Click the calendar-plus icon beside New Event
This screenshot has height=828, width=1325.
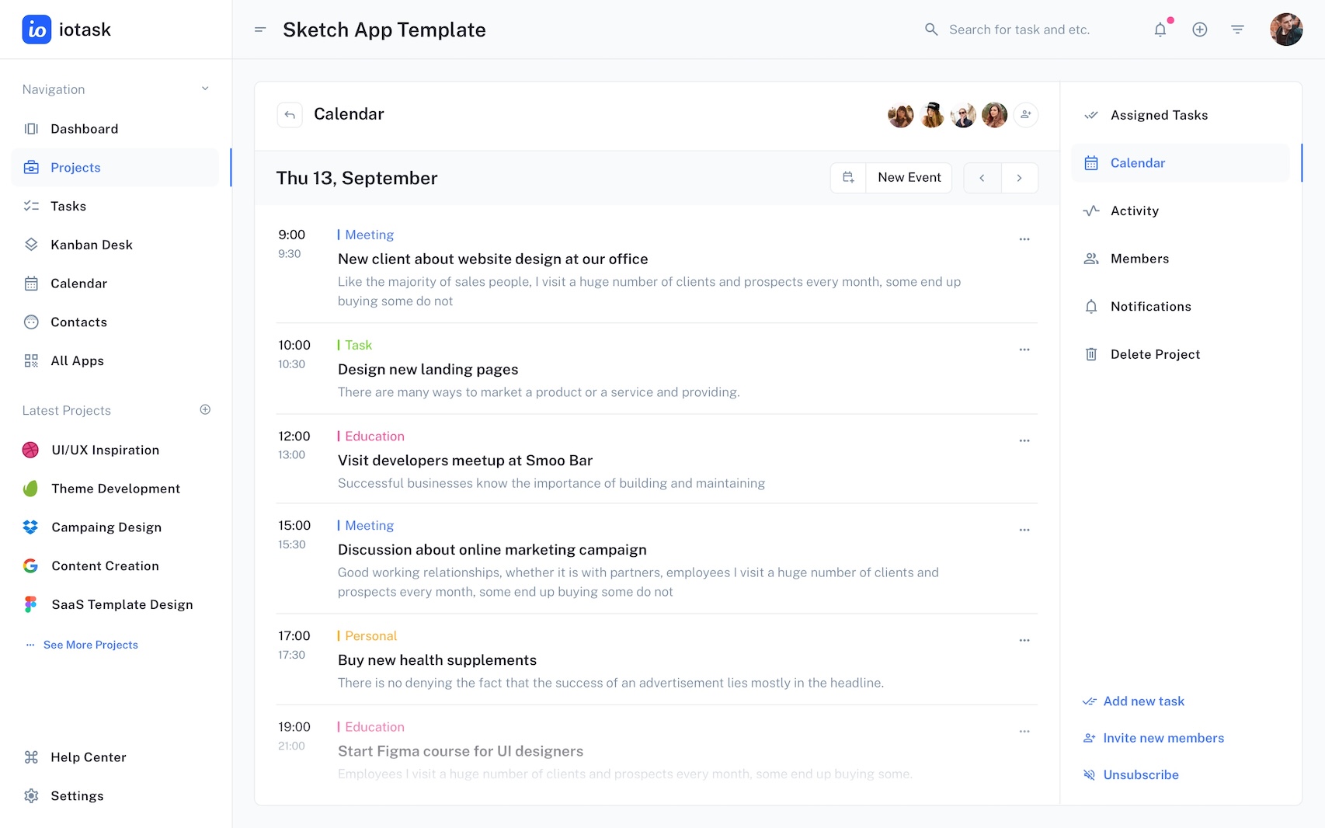click(849, 178)
